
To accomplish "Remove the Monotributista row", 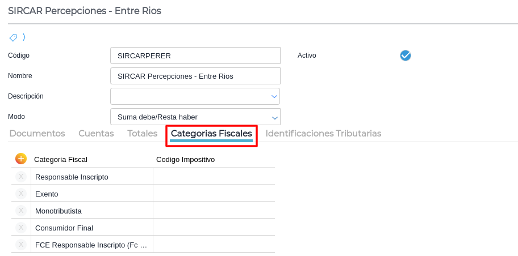I will pyautogui.click(x=21, y=211).
